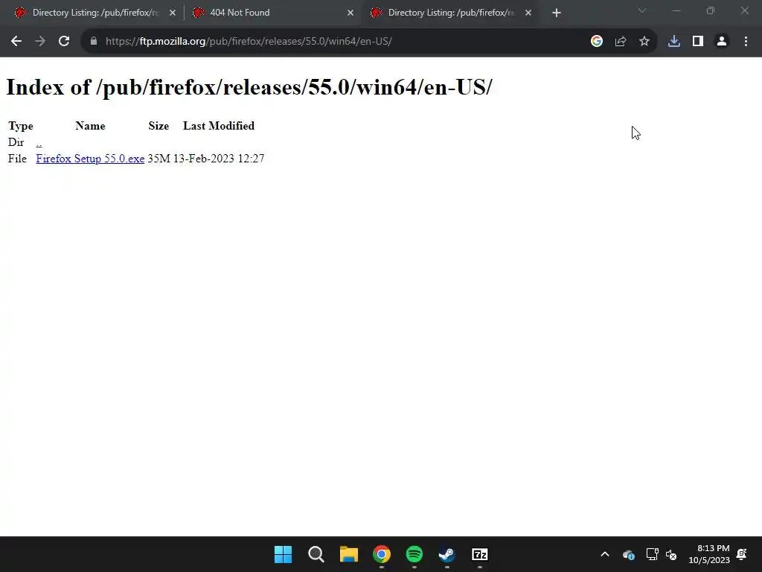Close the first Directory Listing tab
The height and width of the screenshot is (572, 762).
click(x=173, y=13)
